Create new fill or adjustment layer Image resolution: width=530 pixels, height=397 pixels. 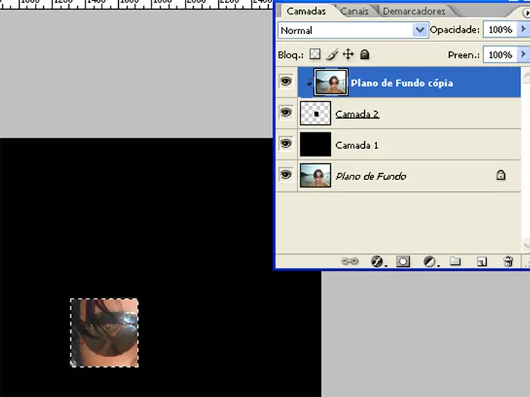[x=429, y=262]
